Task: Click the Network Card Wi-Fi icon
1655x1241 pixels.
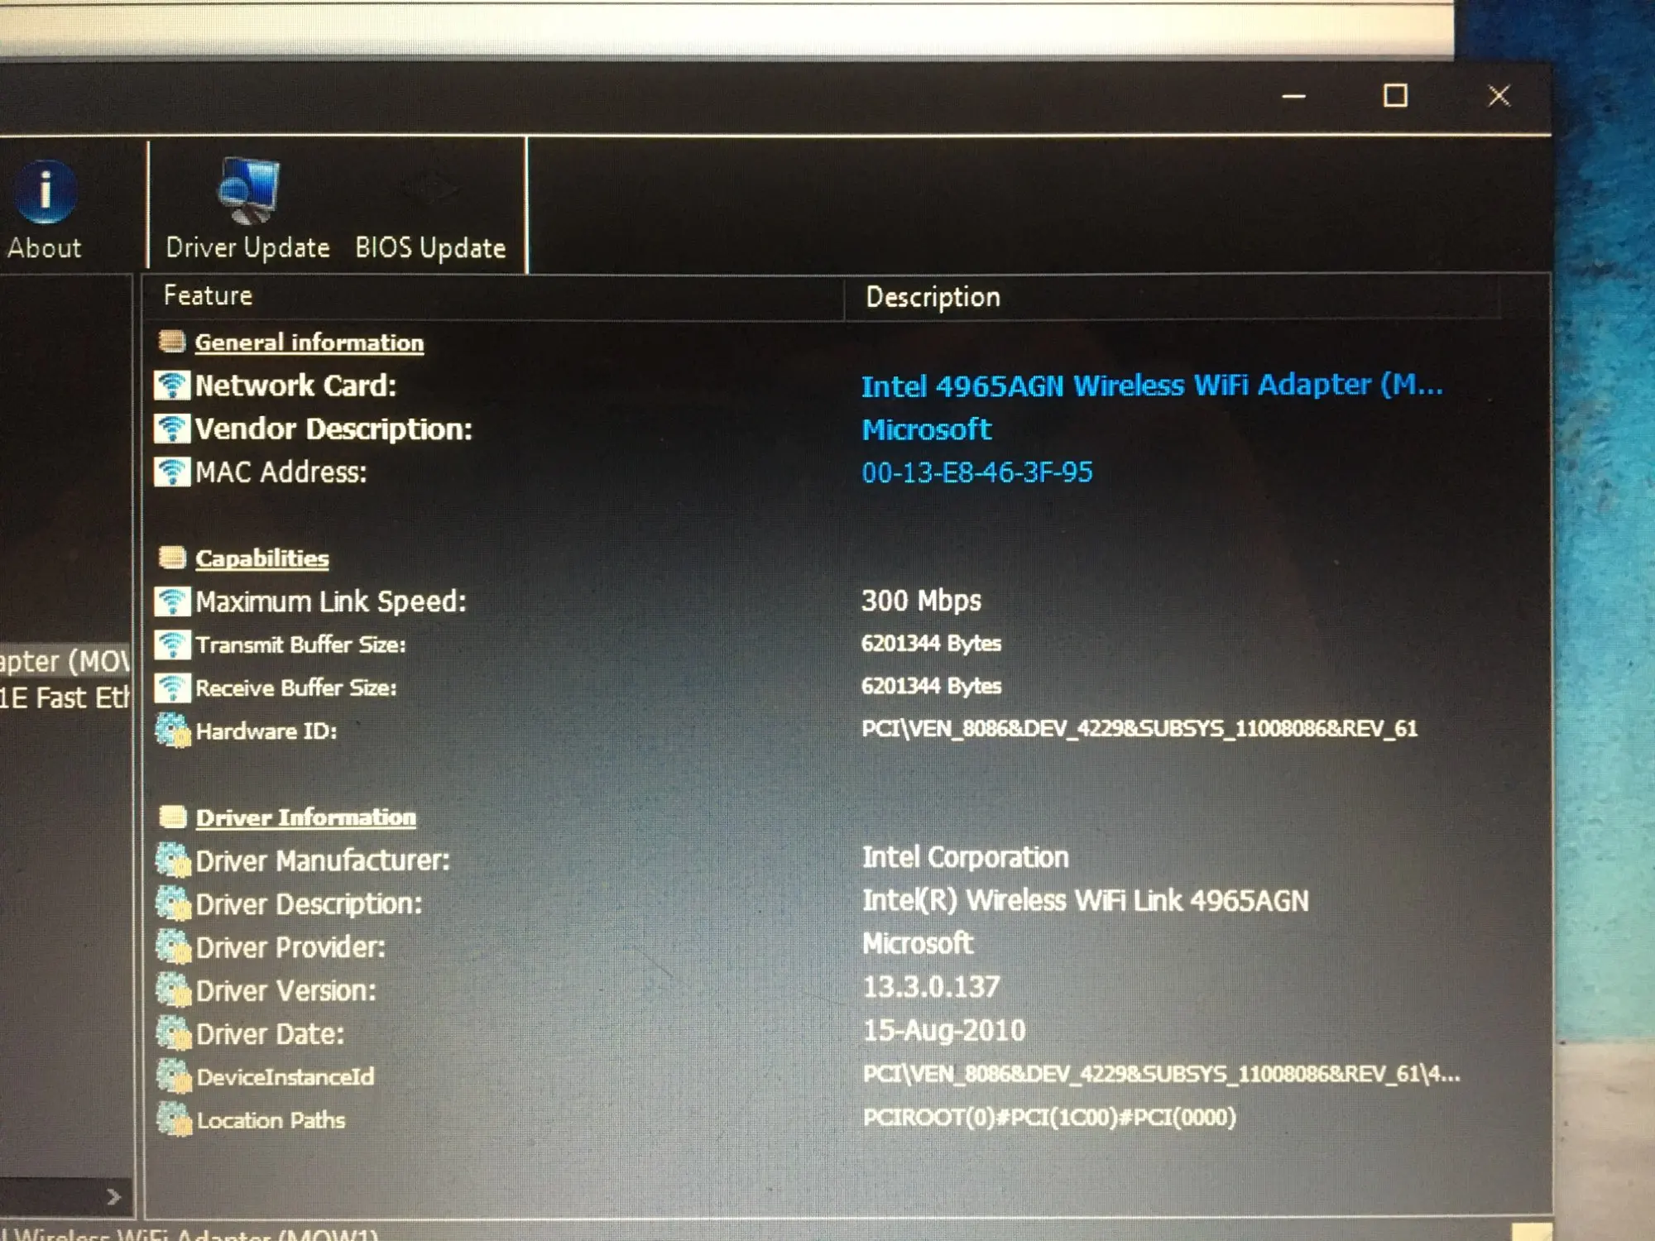Action: tap(171, 386)
